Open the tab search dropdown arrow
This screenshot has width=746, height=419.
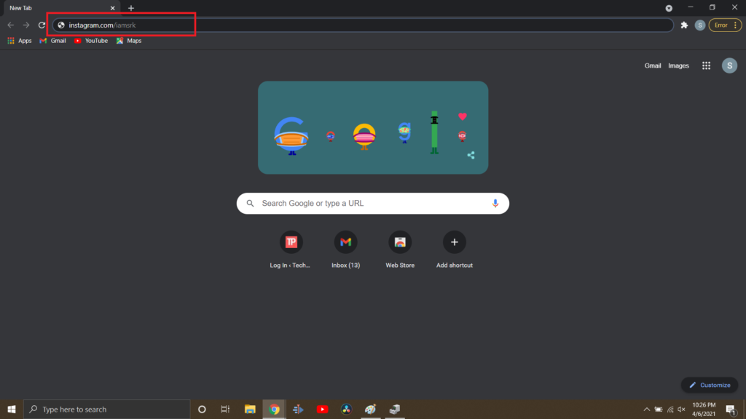click(x=669, y=8)
